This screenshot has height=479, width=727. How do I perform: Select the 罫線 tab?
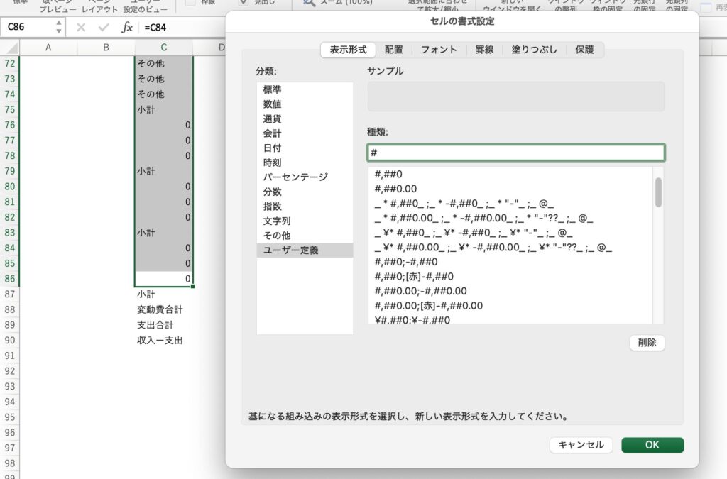click(484, 50)
